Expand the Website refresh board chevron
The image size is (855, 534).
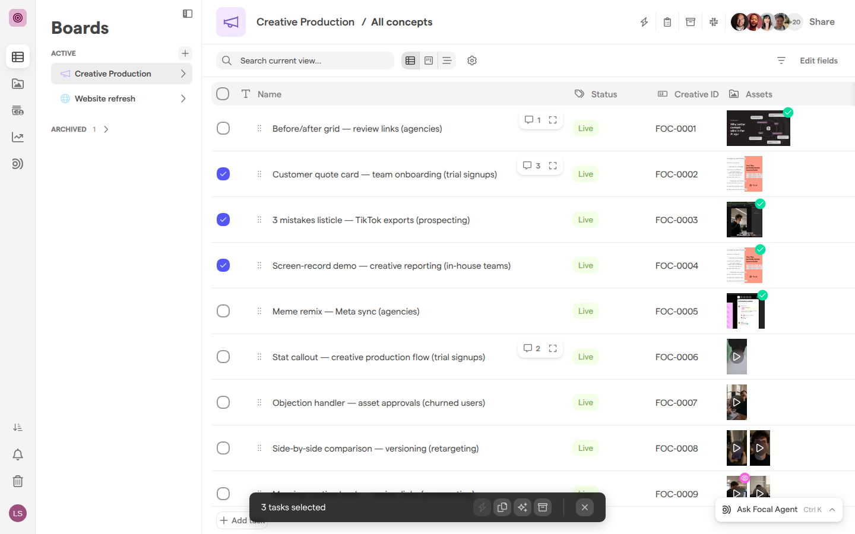tap(183, 98)
